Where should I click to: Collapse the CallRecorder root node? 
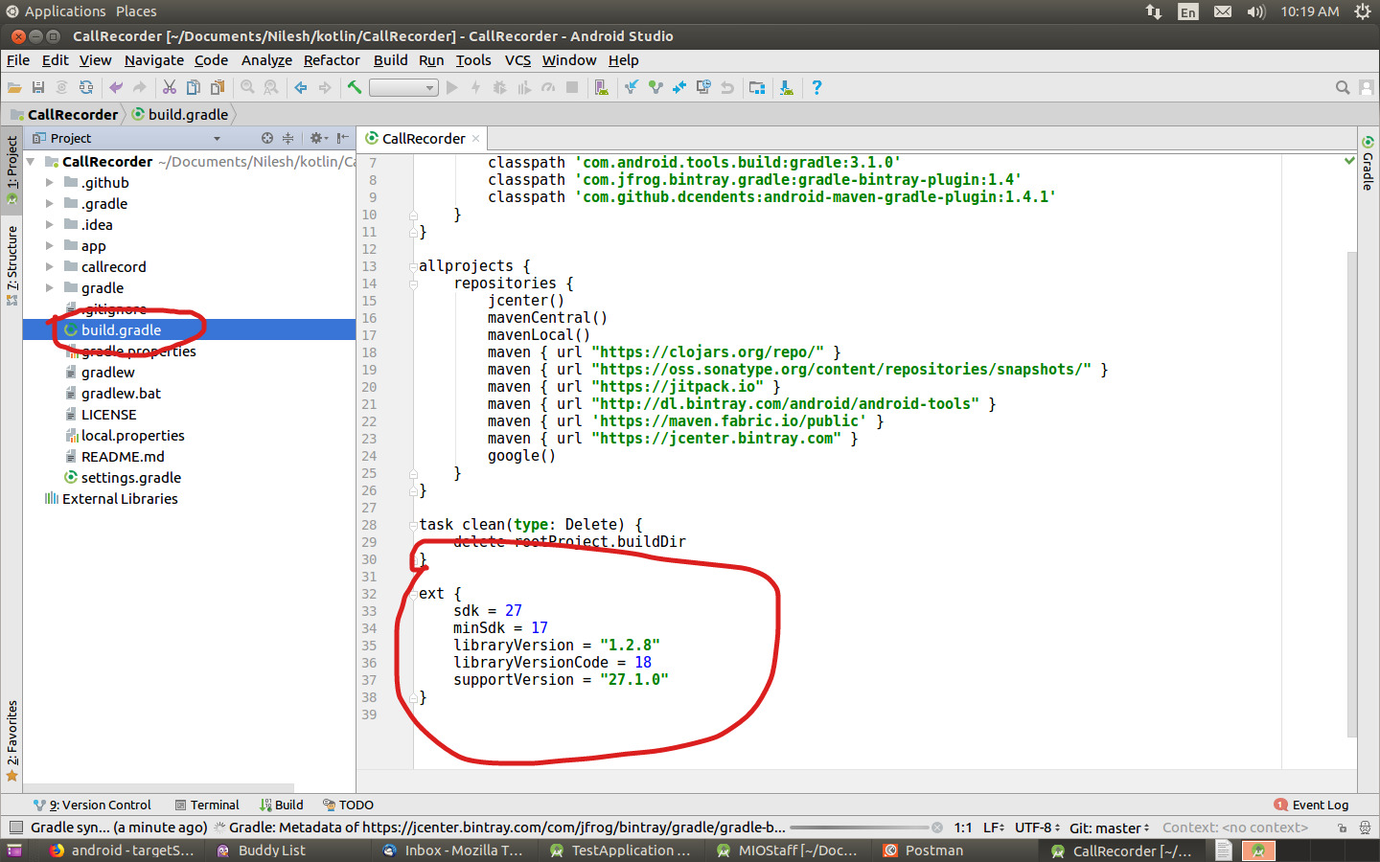click(x=32, y=161)
